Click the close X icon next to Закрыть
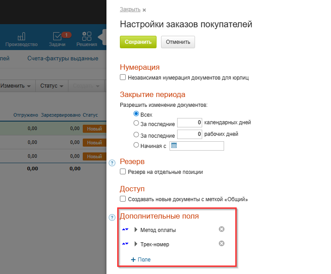This screenshot has height=274, width=331. point(144,10)
